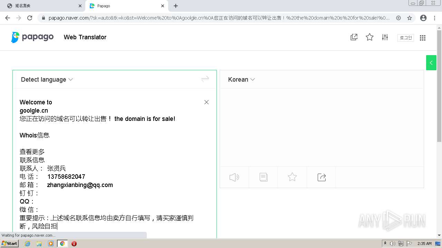Open favorites star icon in Papago header
This screenshot has width=442, height=248.
pyautogui.click(x=369, y=37)
